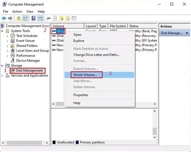Image resolution: width=191 pixels, height=152 pixels.
Task: Click the Task Scheduler clock icon
Action: click(12, 36)
